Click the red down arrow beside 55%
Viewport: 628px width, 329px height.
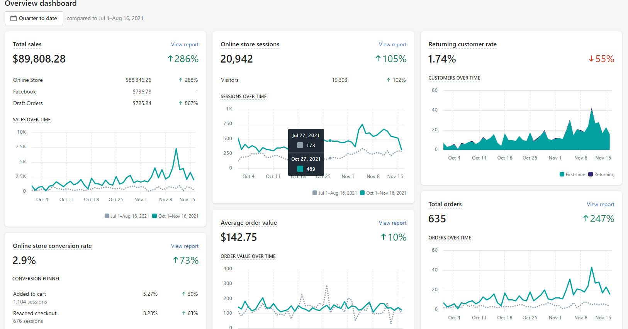point(591,59)
